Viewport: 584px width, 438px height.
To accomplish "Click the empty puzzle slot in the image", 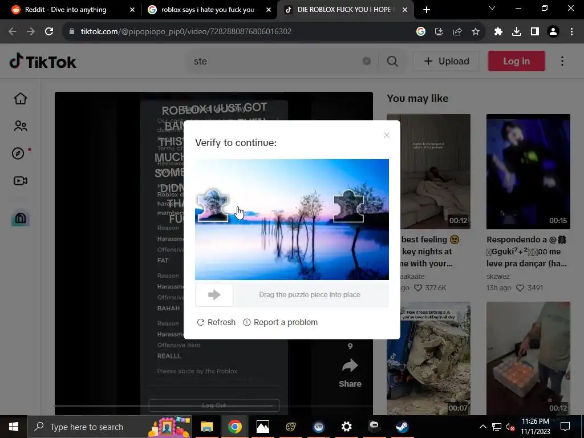I will [x=348, y=206].
